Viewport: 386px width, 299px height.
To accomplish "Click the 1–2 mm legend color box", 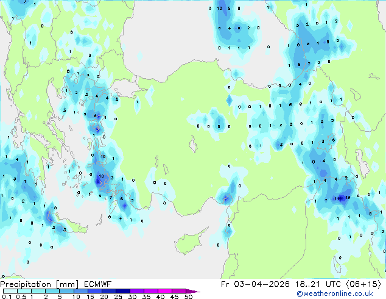I will coord(38,291).
